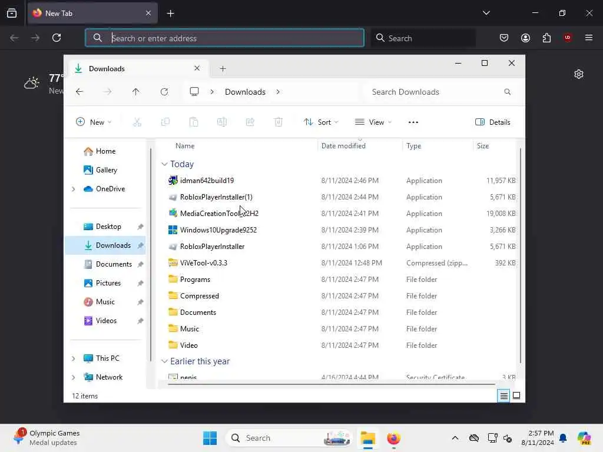Open Copilot icon in taskbar

pyautogui.click(x=584, y=438)
